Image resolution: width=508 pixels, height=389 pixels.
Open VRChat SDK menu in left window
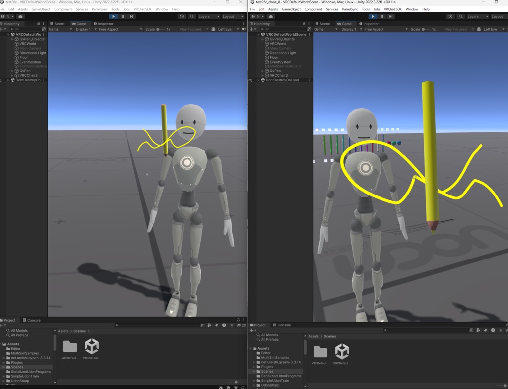pyautogui.click(x=142, y=9)
